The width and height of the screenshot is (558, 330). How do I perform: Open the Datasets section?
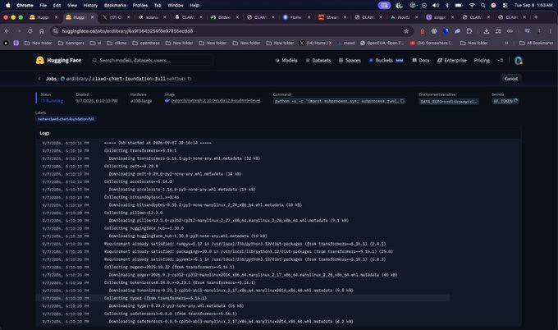pyautogui.click(x=318, y=61)
